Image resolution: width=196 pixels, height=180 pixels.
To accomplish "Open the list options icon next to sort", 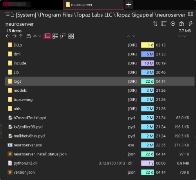I will 164,24.
